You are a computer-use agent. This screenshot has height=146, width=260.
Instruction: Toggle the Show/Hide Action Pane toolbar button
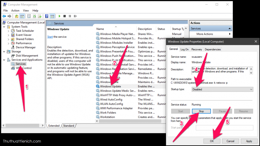(x=52, y=16)
